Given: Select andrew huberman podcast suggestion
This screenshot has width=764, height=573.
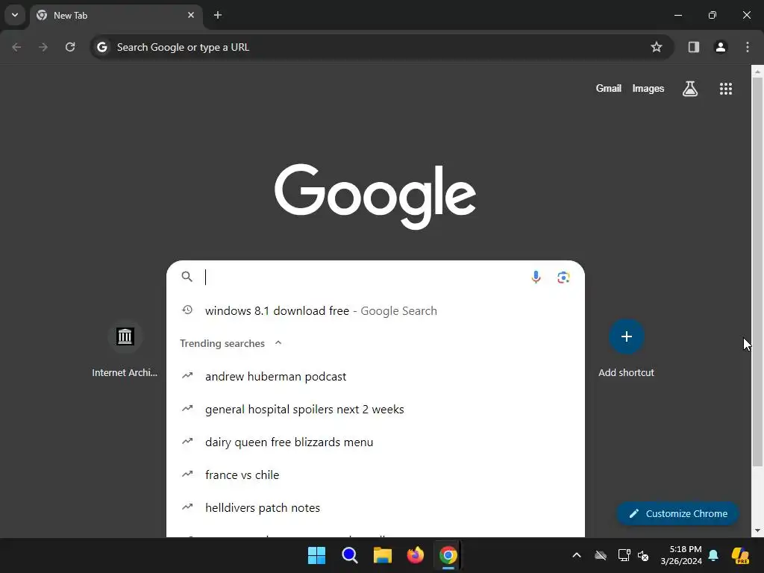Looking at the screenshot, I should coord(375,376).
